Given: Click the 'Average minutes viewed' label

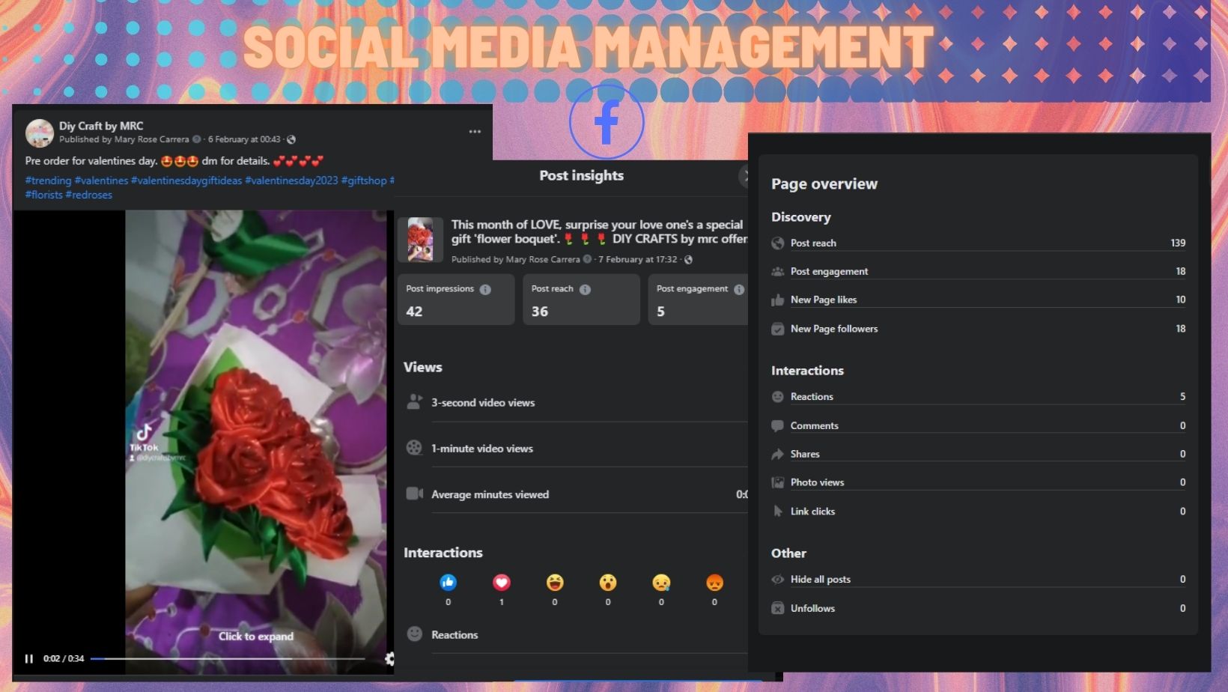Looking at the screenshot, I should point(490,494).
